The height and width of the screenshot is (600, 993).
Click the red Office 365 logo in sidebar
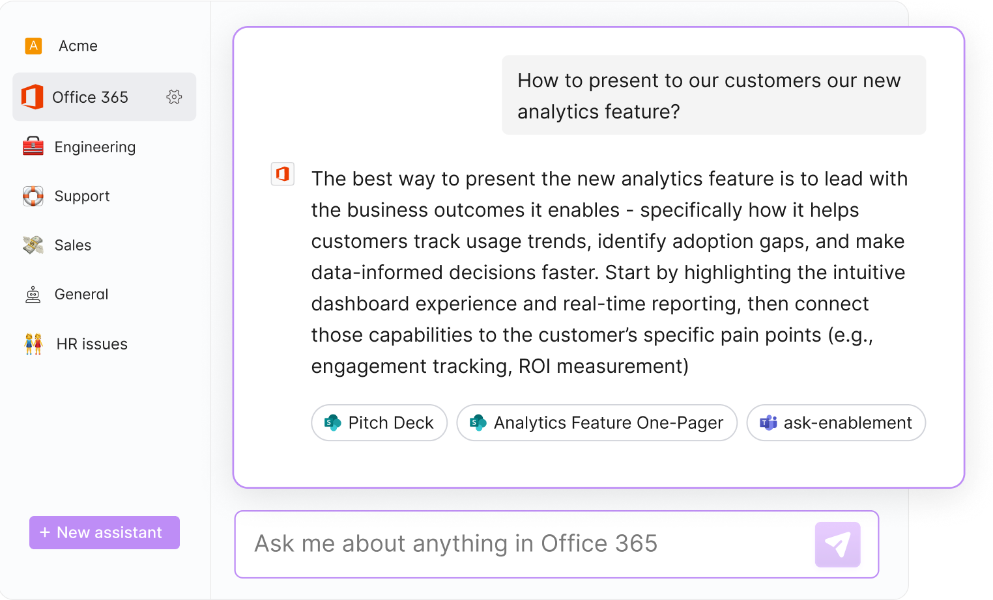coord(33,97)
